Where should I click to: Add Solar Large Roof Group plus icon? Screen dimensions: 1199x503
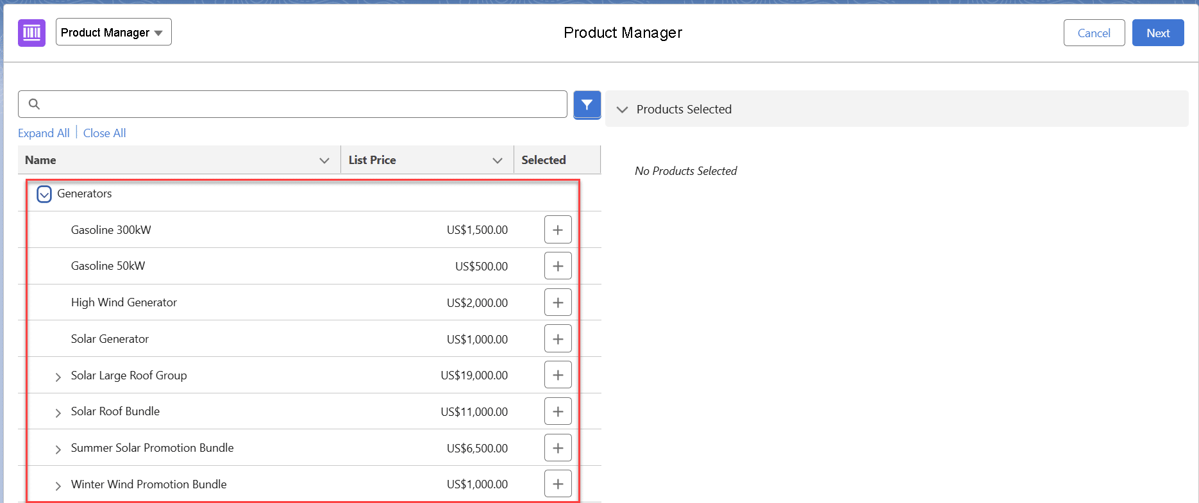tap(558, 375)
